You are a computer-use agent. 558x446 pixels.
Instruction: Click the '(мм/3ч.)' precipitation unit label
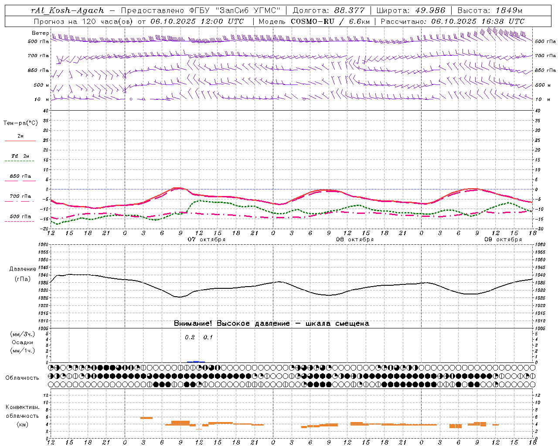(23, 334)
